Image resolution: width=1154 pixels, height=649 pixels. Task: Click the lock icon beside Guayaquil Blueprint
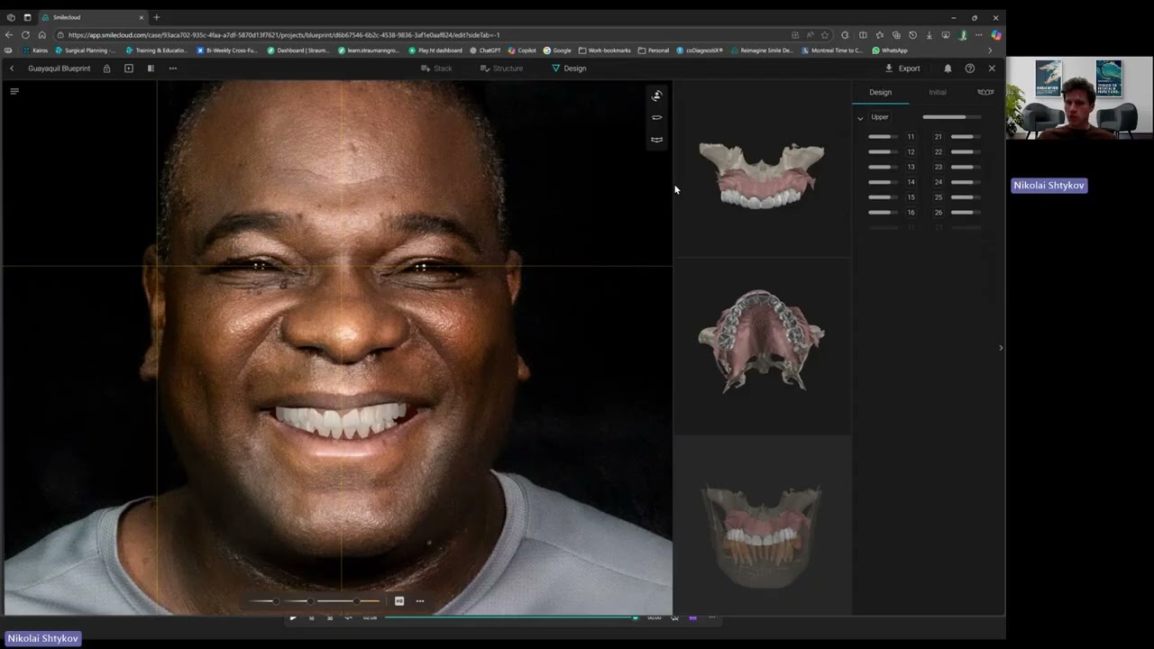[106, 69]
